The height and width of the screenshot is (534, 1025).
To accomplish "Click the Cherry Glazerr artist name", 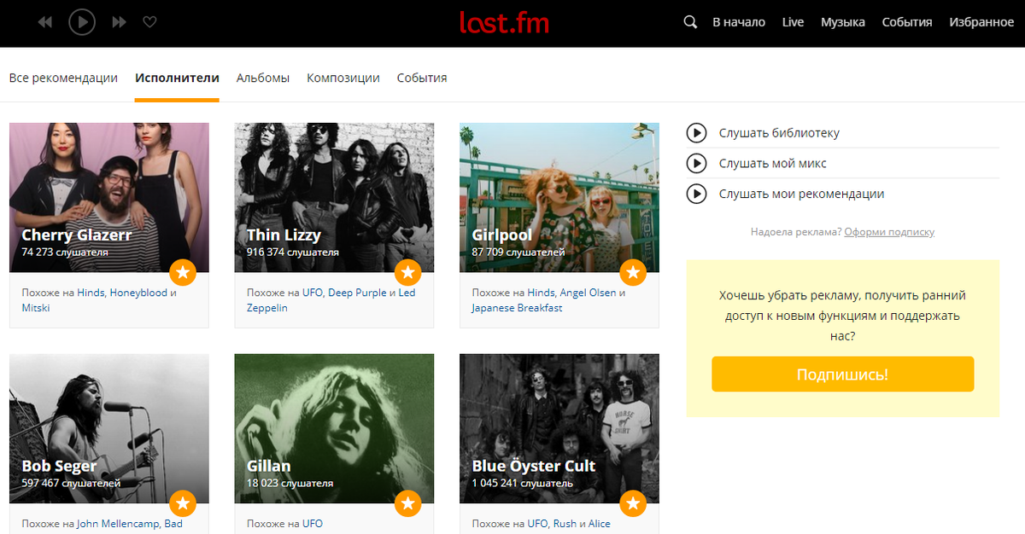I will point(77,235).
